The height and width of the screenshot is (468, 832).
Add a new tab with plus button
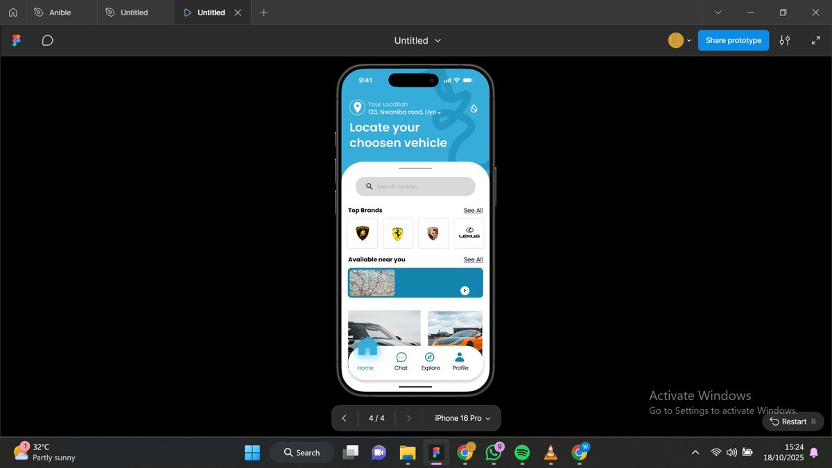pos(263,12)
